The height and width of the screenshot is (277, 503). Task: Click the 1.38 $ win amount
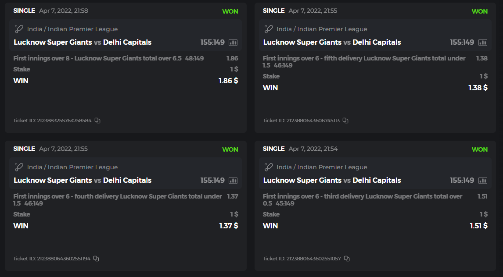(478, 88)
